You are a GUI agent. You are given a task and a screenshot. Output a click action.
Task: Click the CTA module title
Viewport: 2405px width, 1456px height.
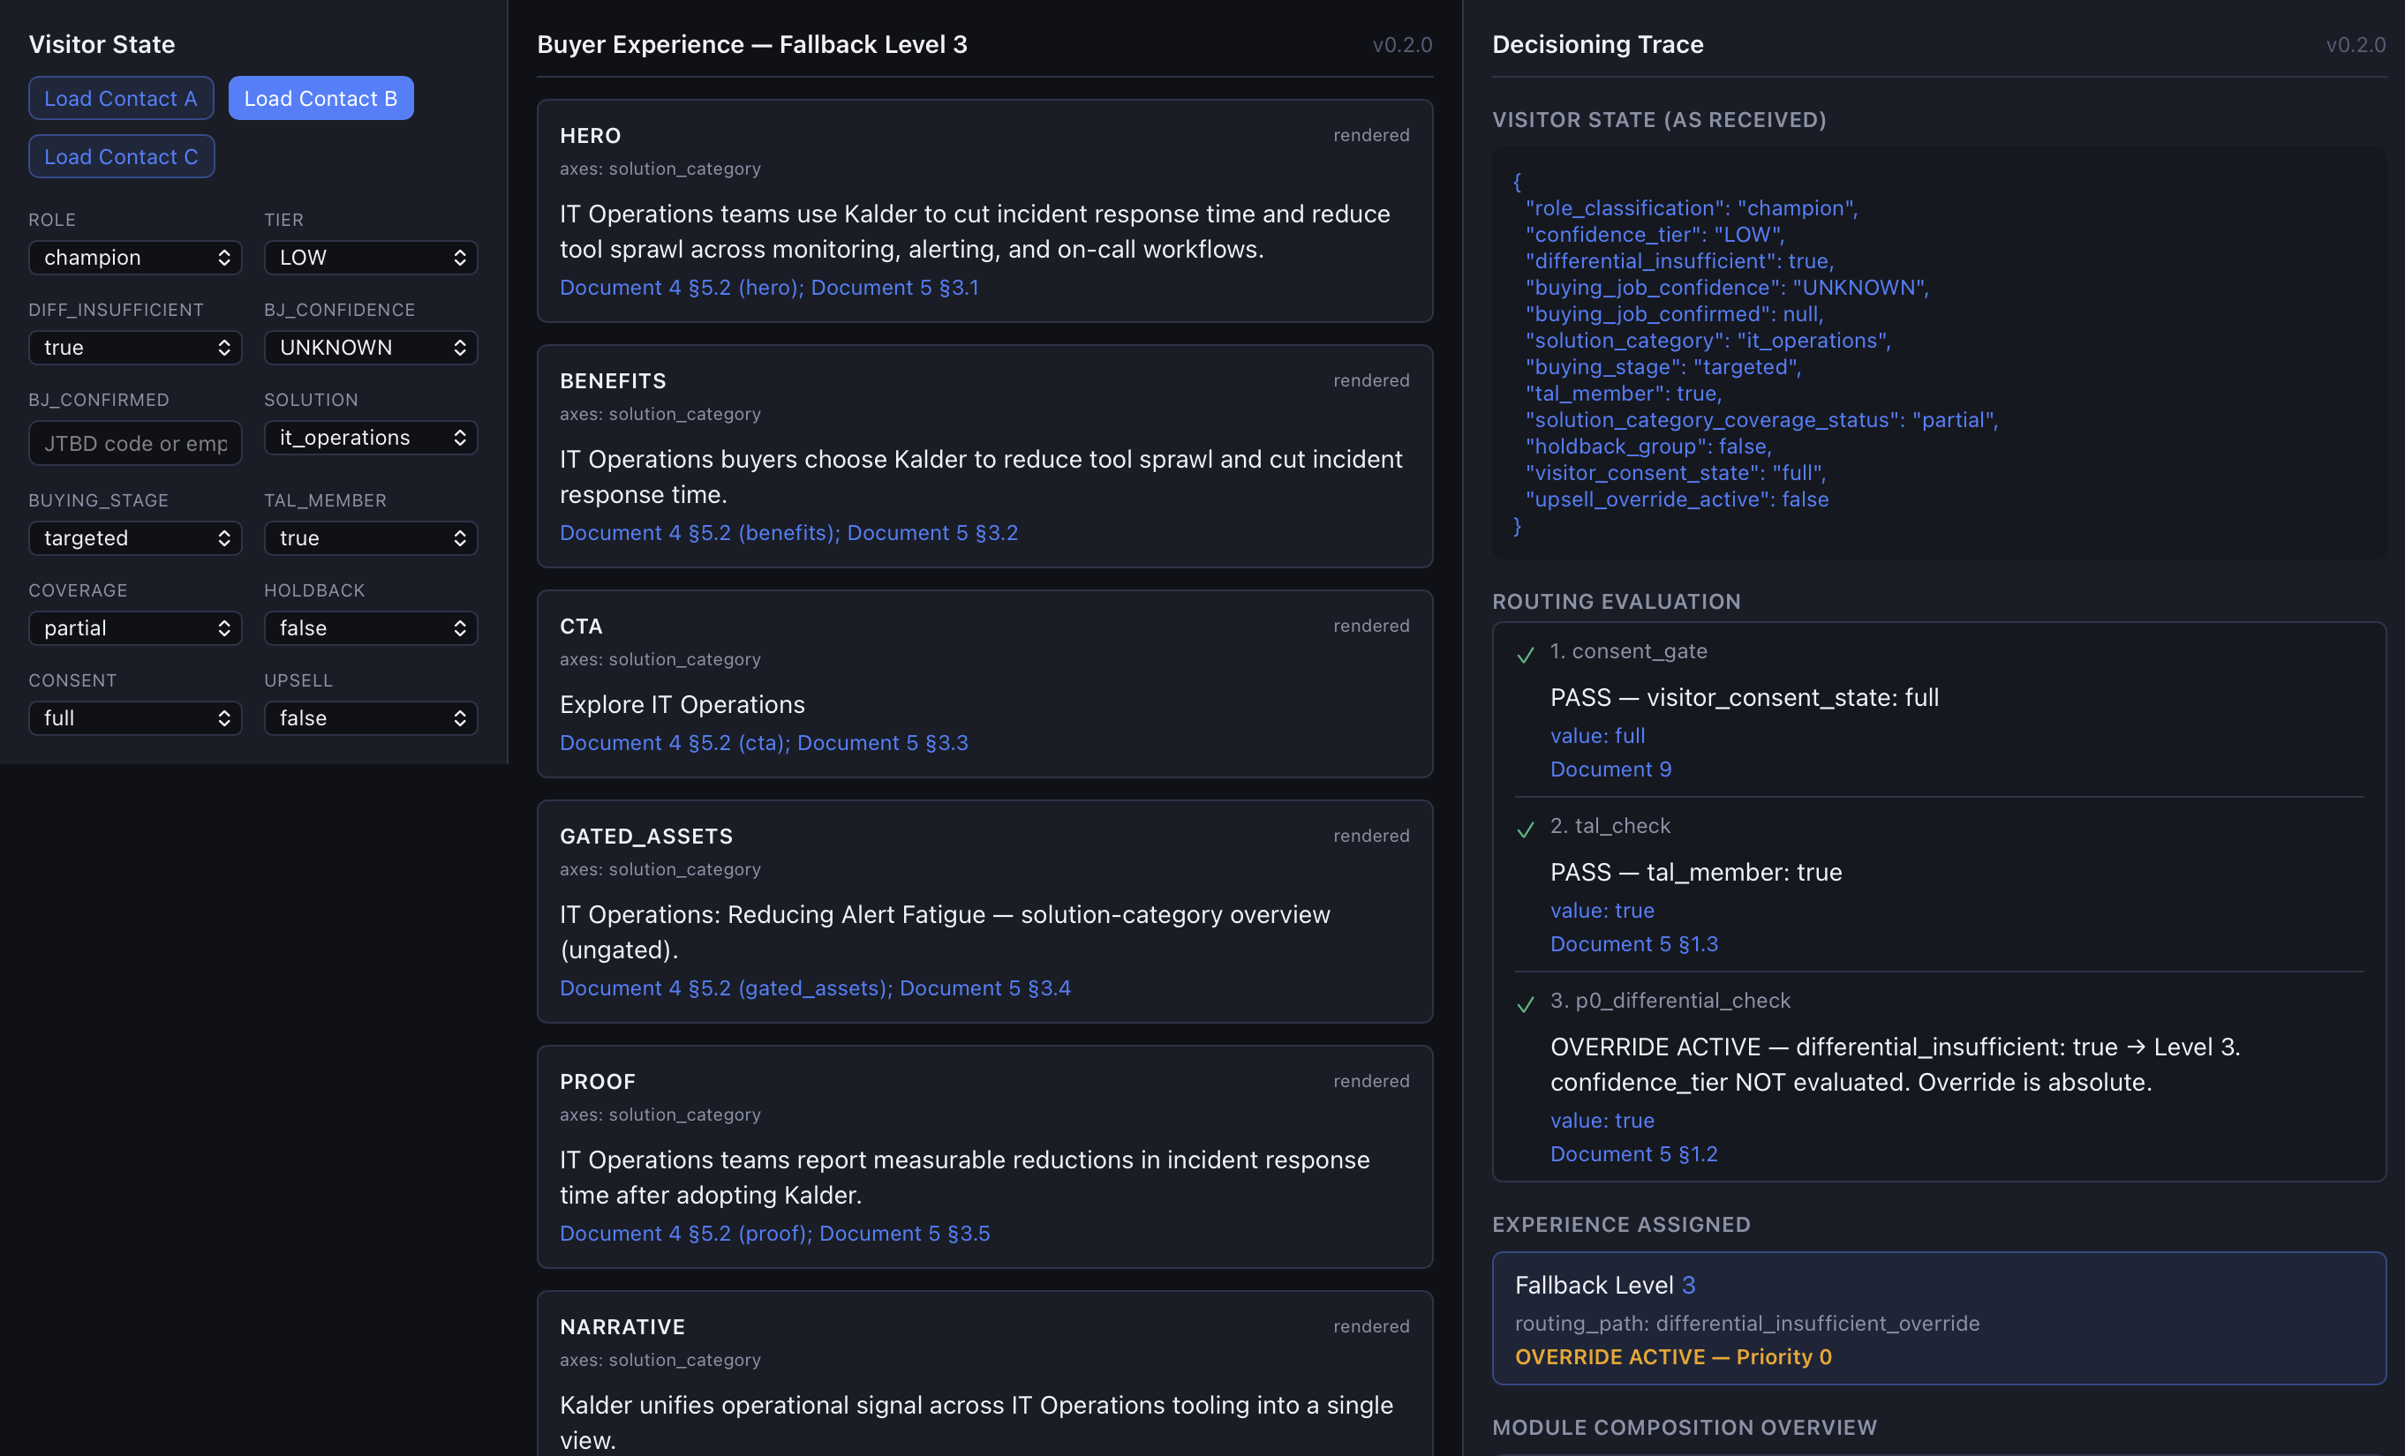(581, 627)
